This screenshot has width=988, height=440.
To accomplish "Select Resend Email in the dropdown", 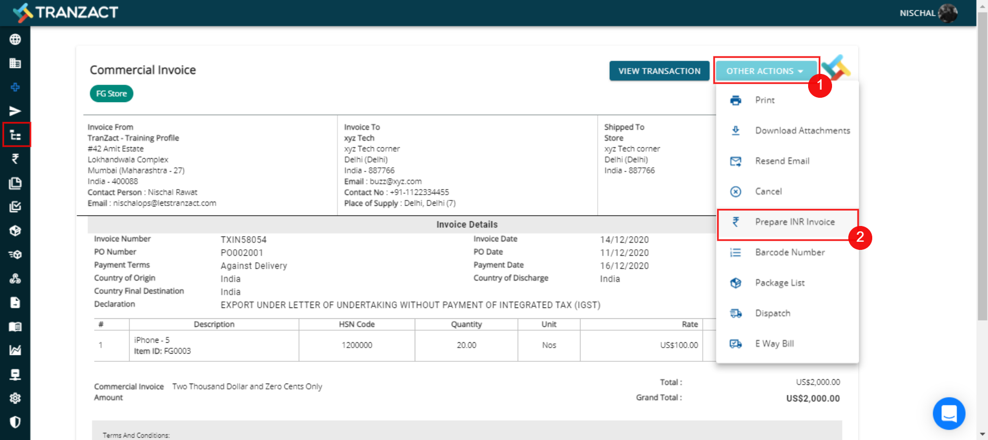I will click(x=782, y=161).
